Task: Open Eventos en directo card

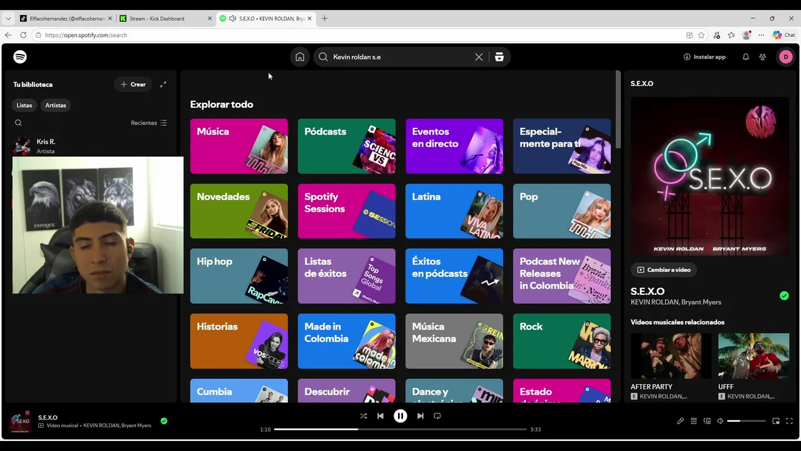Action: (x=454, y=146)
